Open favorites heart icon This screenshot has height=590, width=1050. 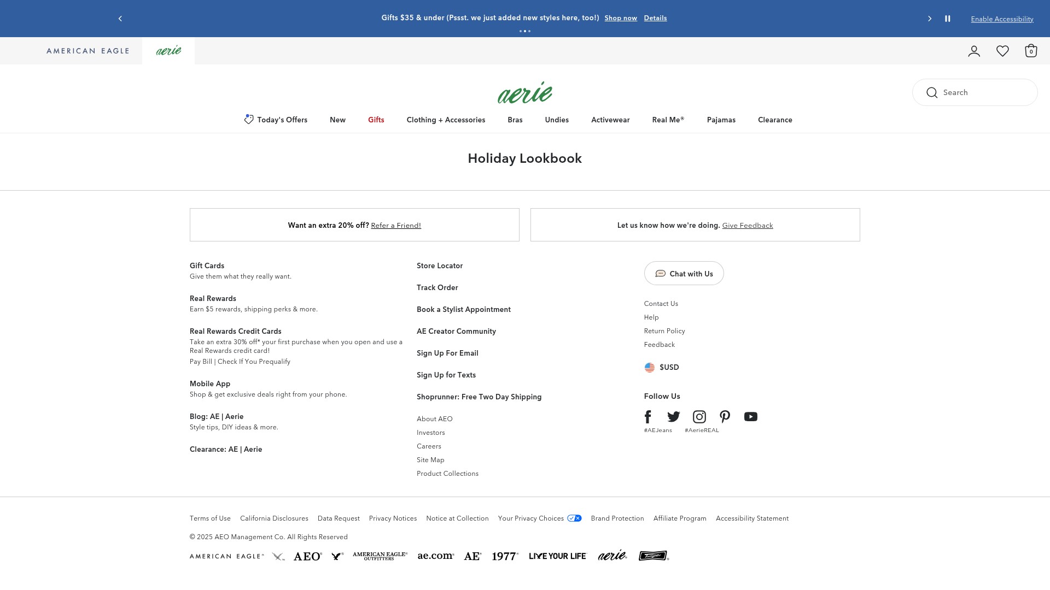point(1002,51)
